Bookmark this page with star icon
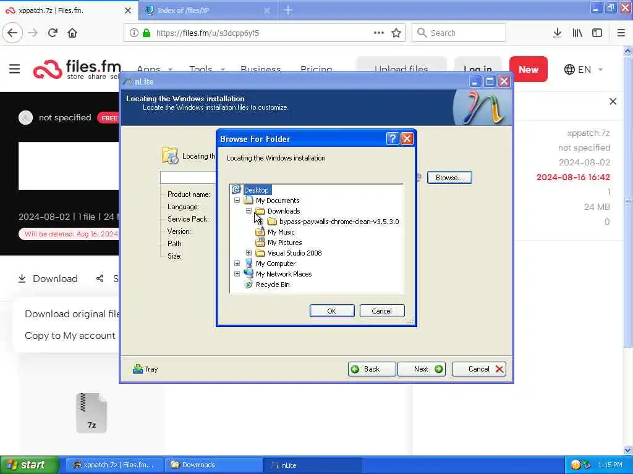The image size is (633, 474). coord(396,33)
